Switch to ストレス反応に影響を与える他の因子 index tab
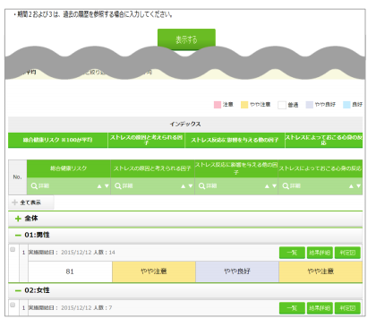 pyautogui.click(x=235, y=140)
